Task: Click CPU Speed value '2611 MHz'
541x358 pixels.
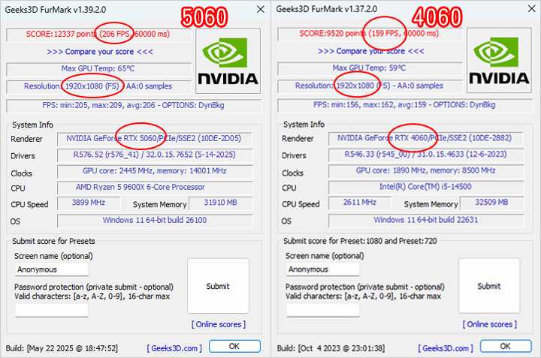Action: [x=360, y=203]
